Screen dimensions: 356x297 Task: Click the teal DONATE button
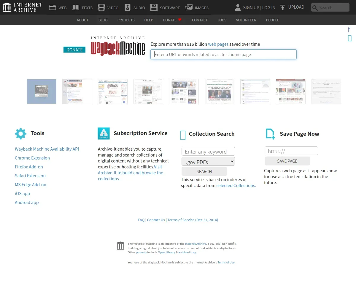74,50
